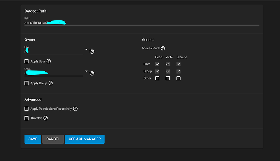Switch to Use ACL Manager
Viewport: 280px width, 161px height.
pyautogui.click(x=85, y=139)
